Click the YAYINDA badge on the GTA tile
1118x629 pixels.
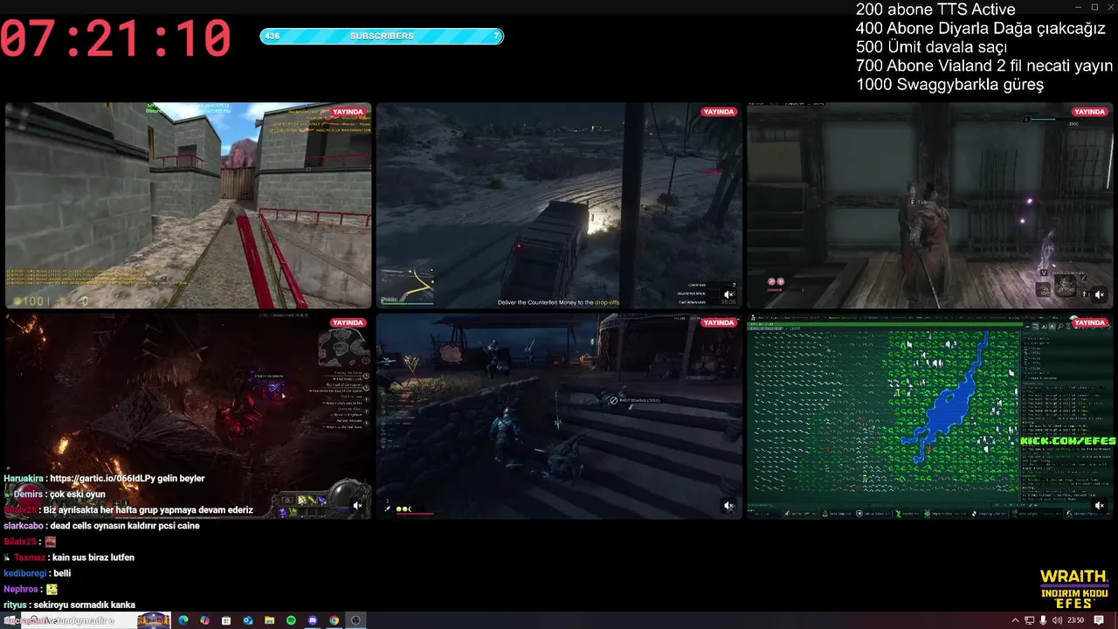coord(719,112)
